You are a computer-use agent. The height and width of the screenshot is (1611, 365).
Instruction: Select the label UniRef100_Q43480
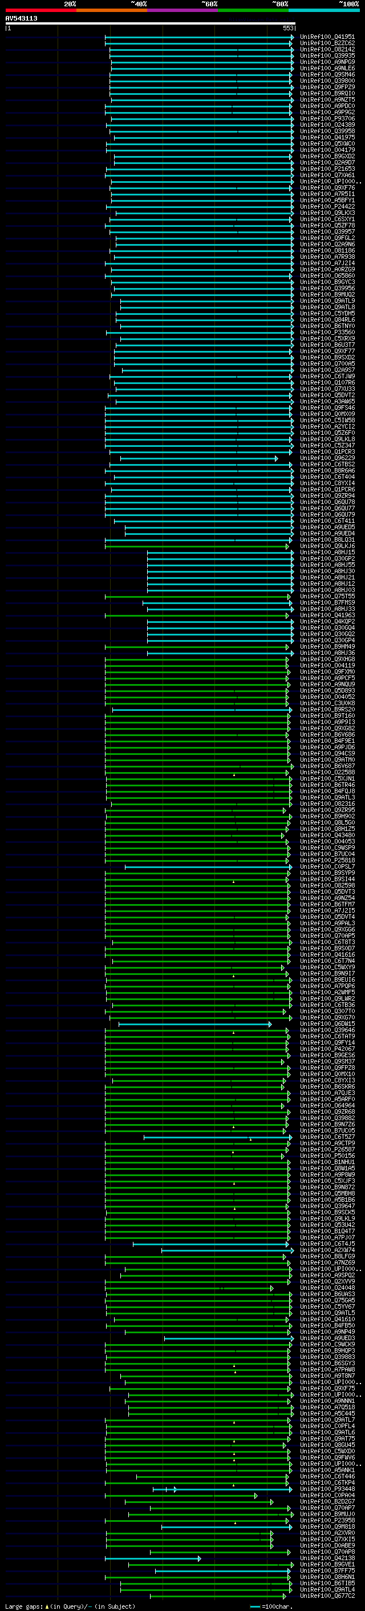coord(327,835)
